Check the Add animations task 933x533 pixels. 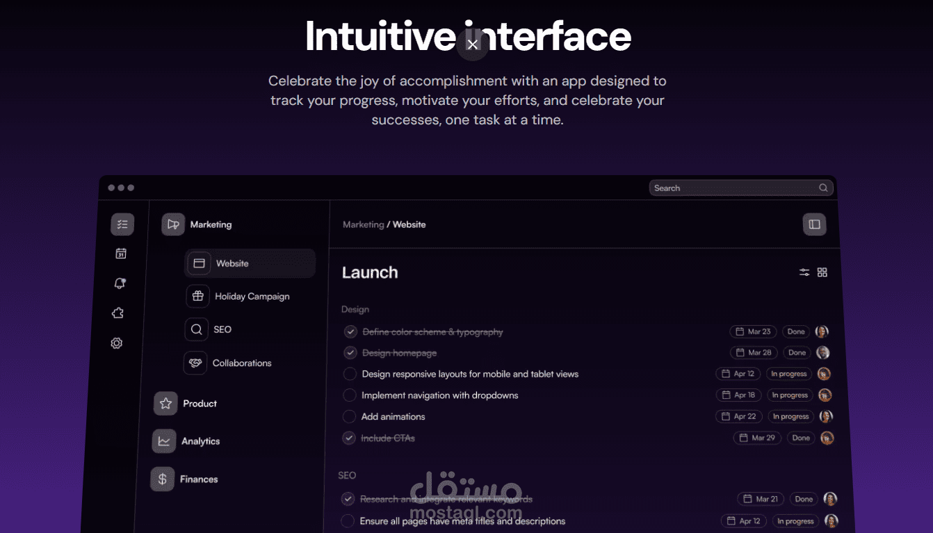click(x=349, y=417)
